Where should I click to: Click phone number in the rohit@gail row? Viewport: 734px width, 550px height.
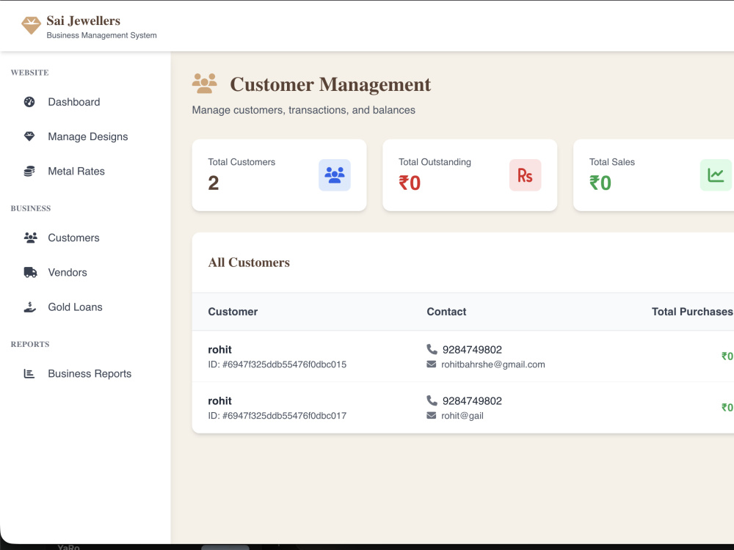click(472, 401)
